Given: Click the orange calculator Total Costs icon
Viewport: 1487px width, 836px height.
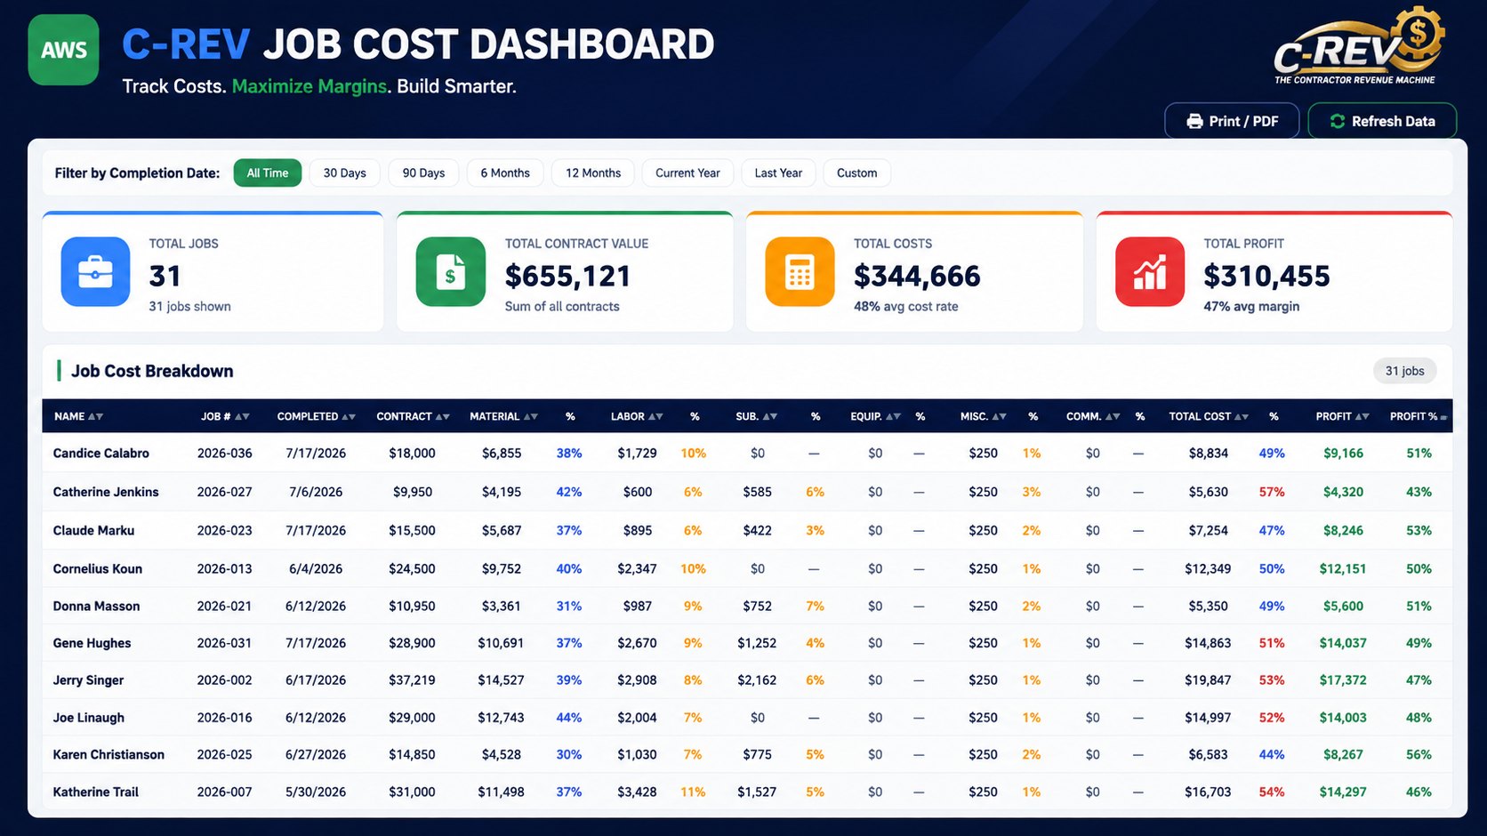Looking at the screenshot, I should [800, 272].
